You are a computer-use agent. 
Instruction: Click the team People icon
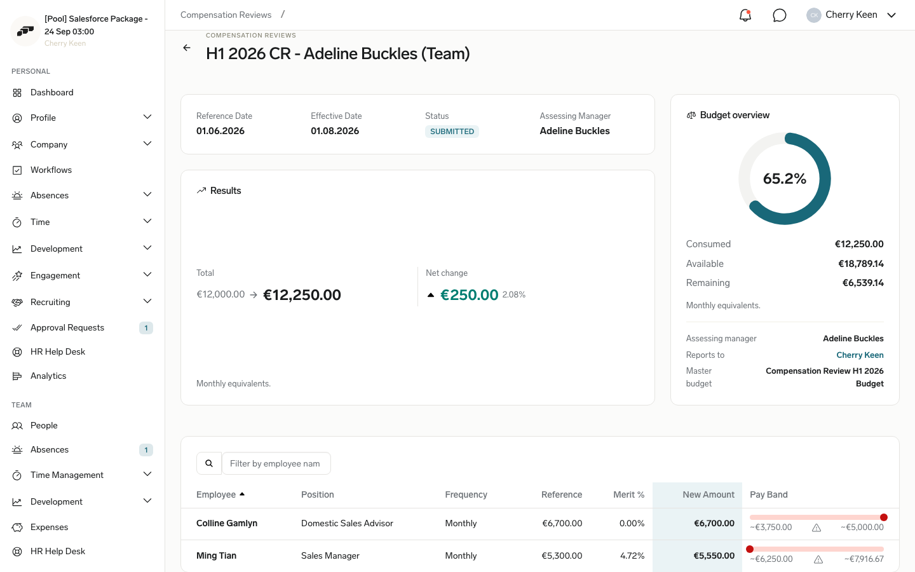point(17,426)
